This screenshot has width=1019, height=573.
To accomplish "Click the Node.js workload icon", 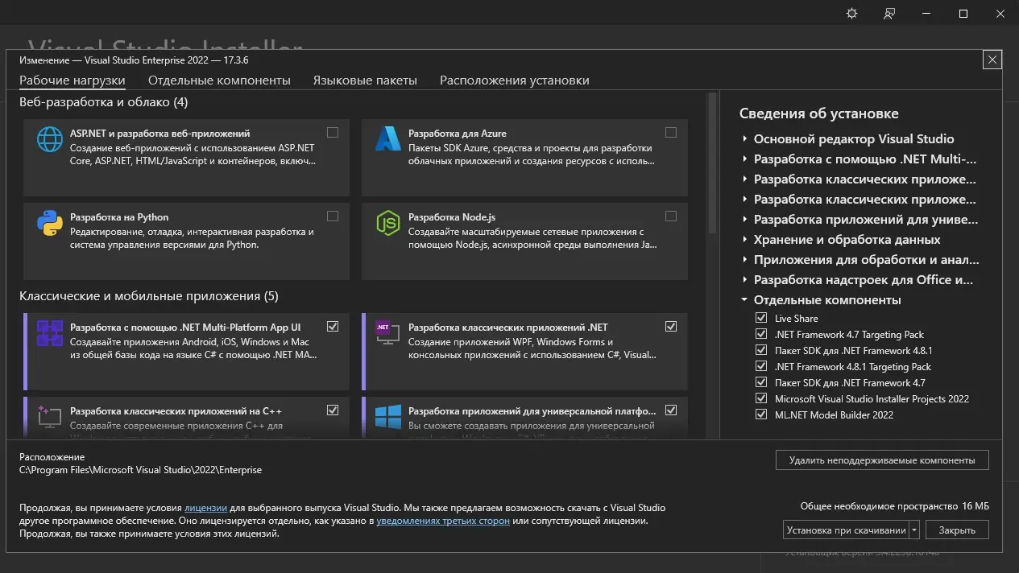I will pyautogui.click(x=388, y=223).
